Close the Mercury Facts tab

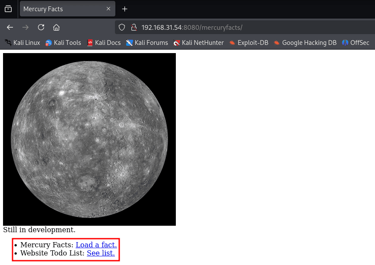pyautogui.click(x=108, y=9)
